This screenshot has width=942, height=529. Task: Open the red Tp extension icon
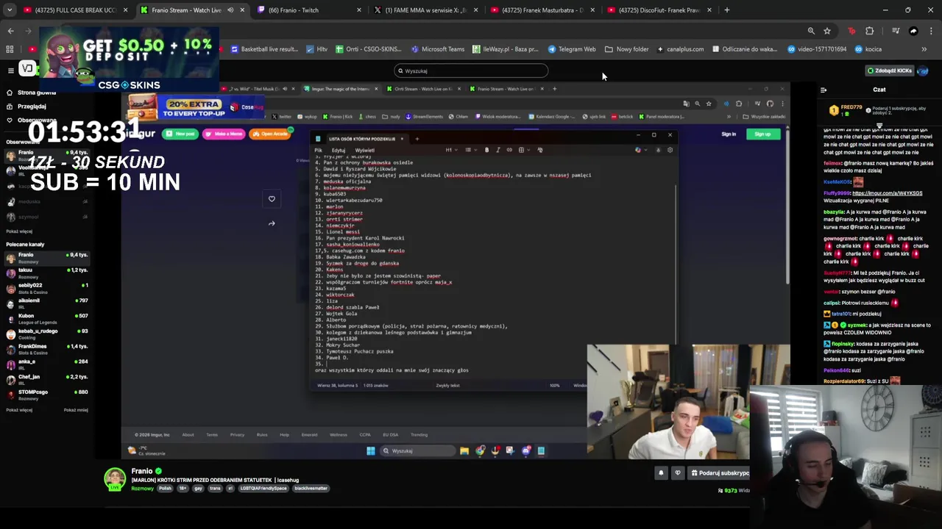coord(851,31)
